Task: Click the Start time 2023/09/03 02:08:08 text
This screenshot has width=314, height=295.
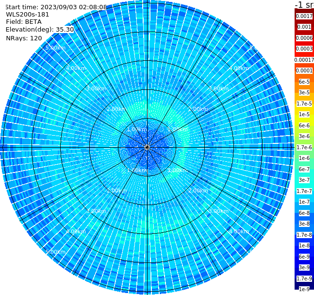Action: 56,7
